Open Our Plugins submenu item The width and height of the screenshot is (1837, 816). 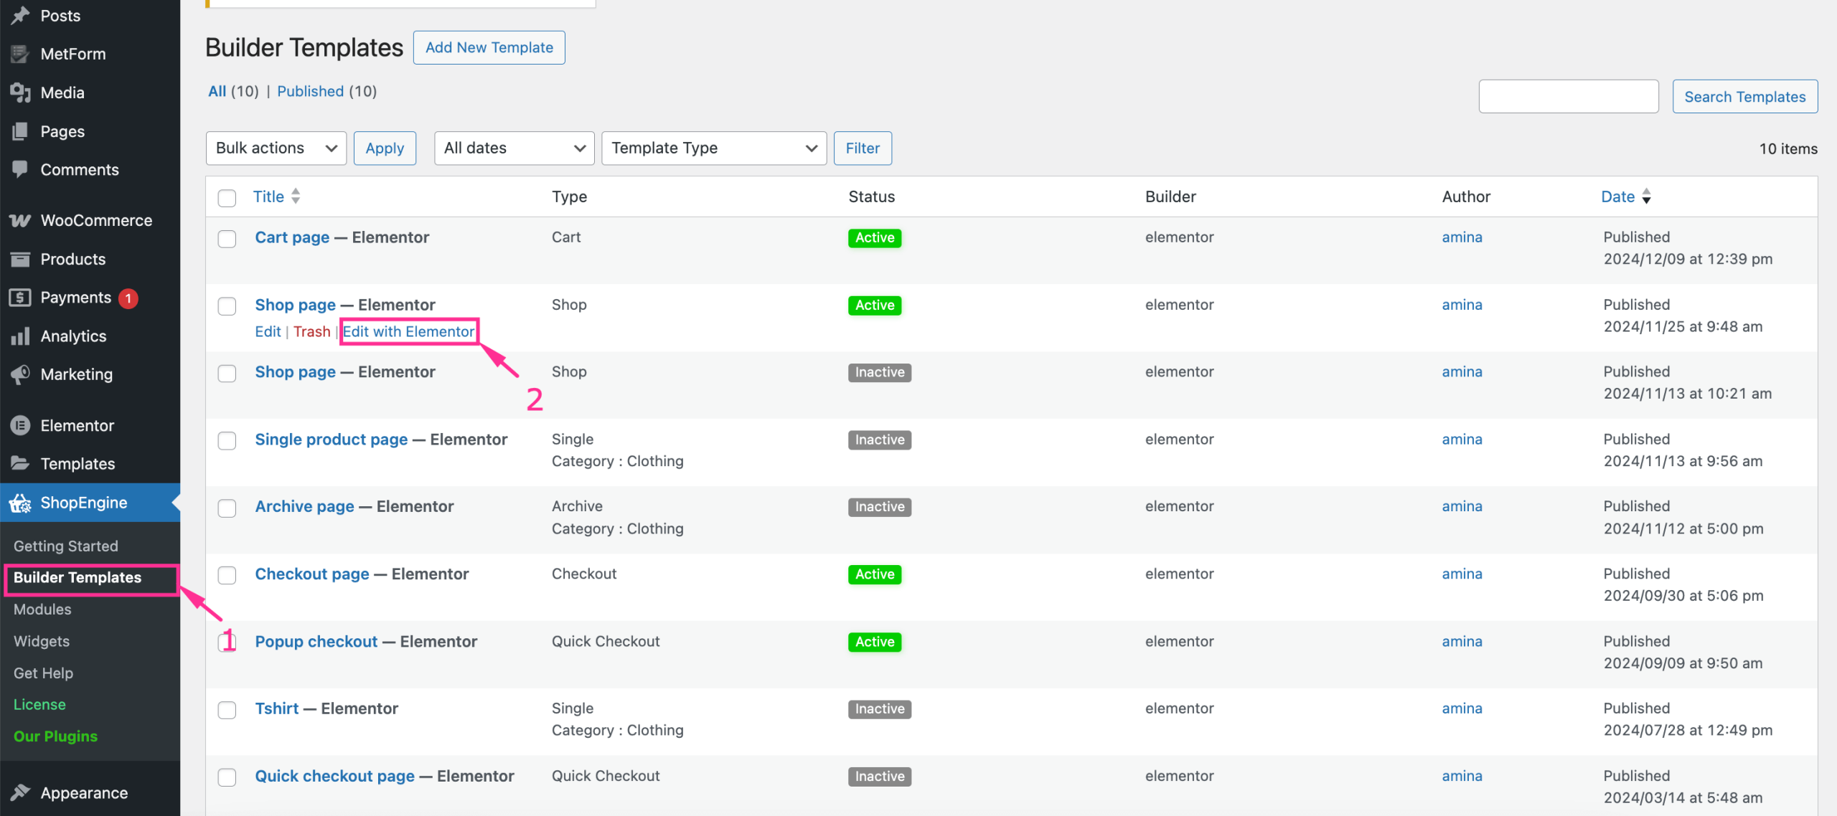tap(55, 736)
